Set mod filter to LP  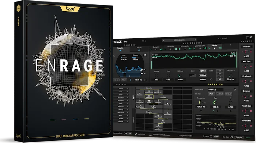click(220, 76)
